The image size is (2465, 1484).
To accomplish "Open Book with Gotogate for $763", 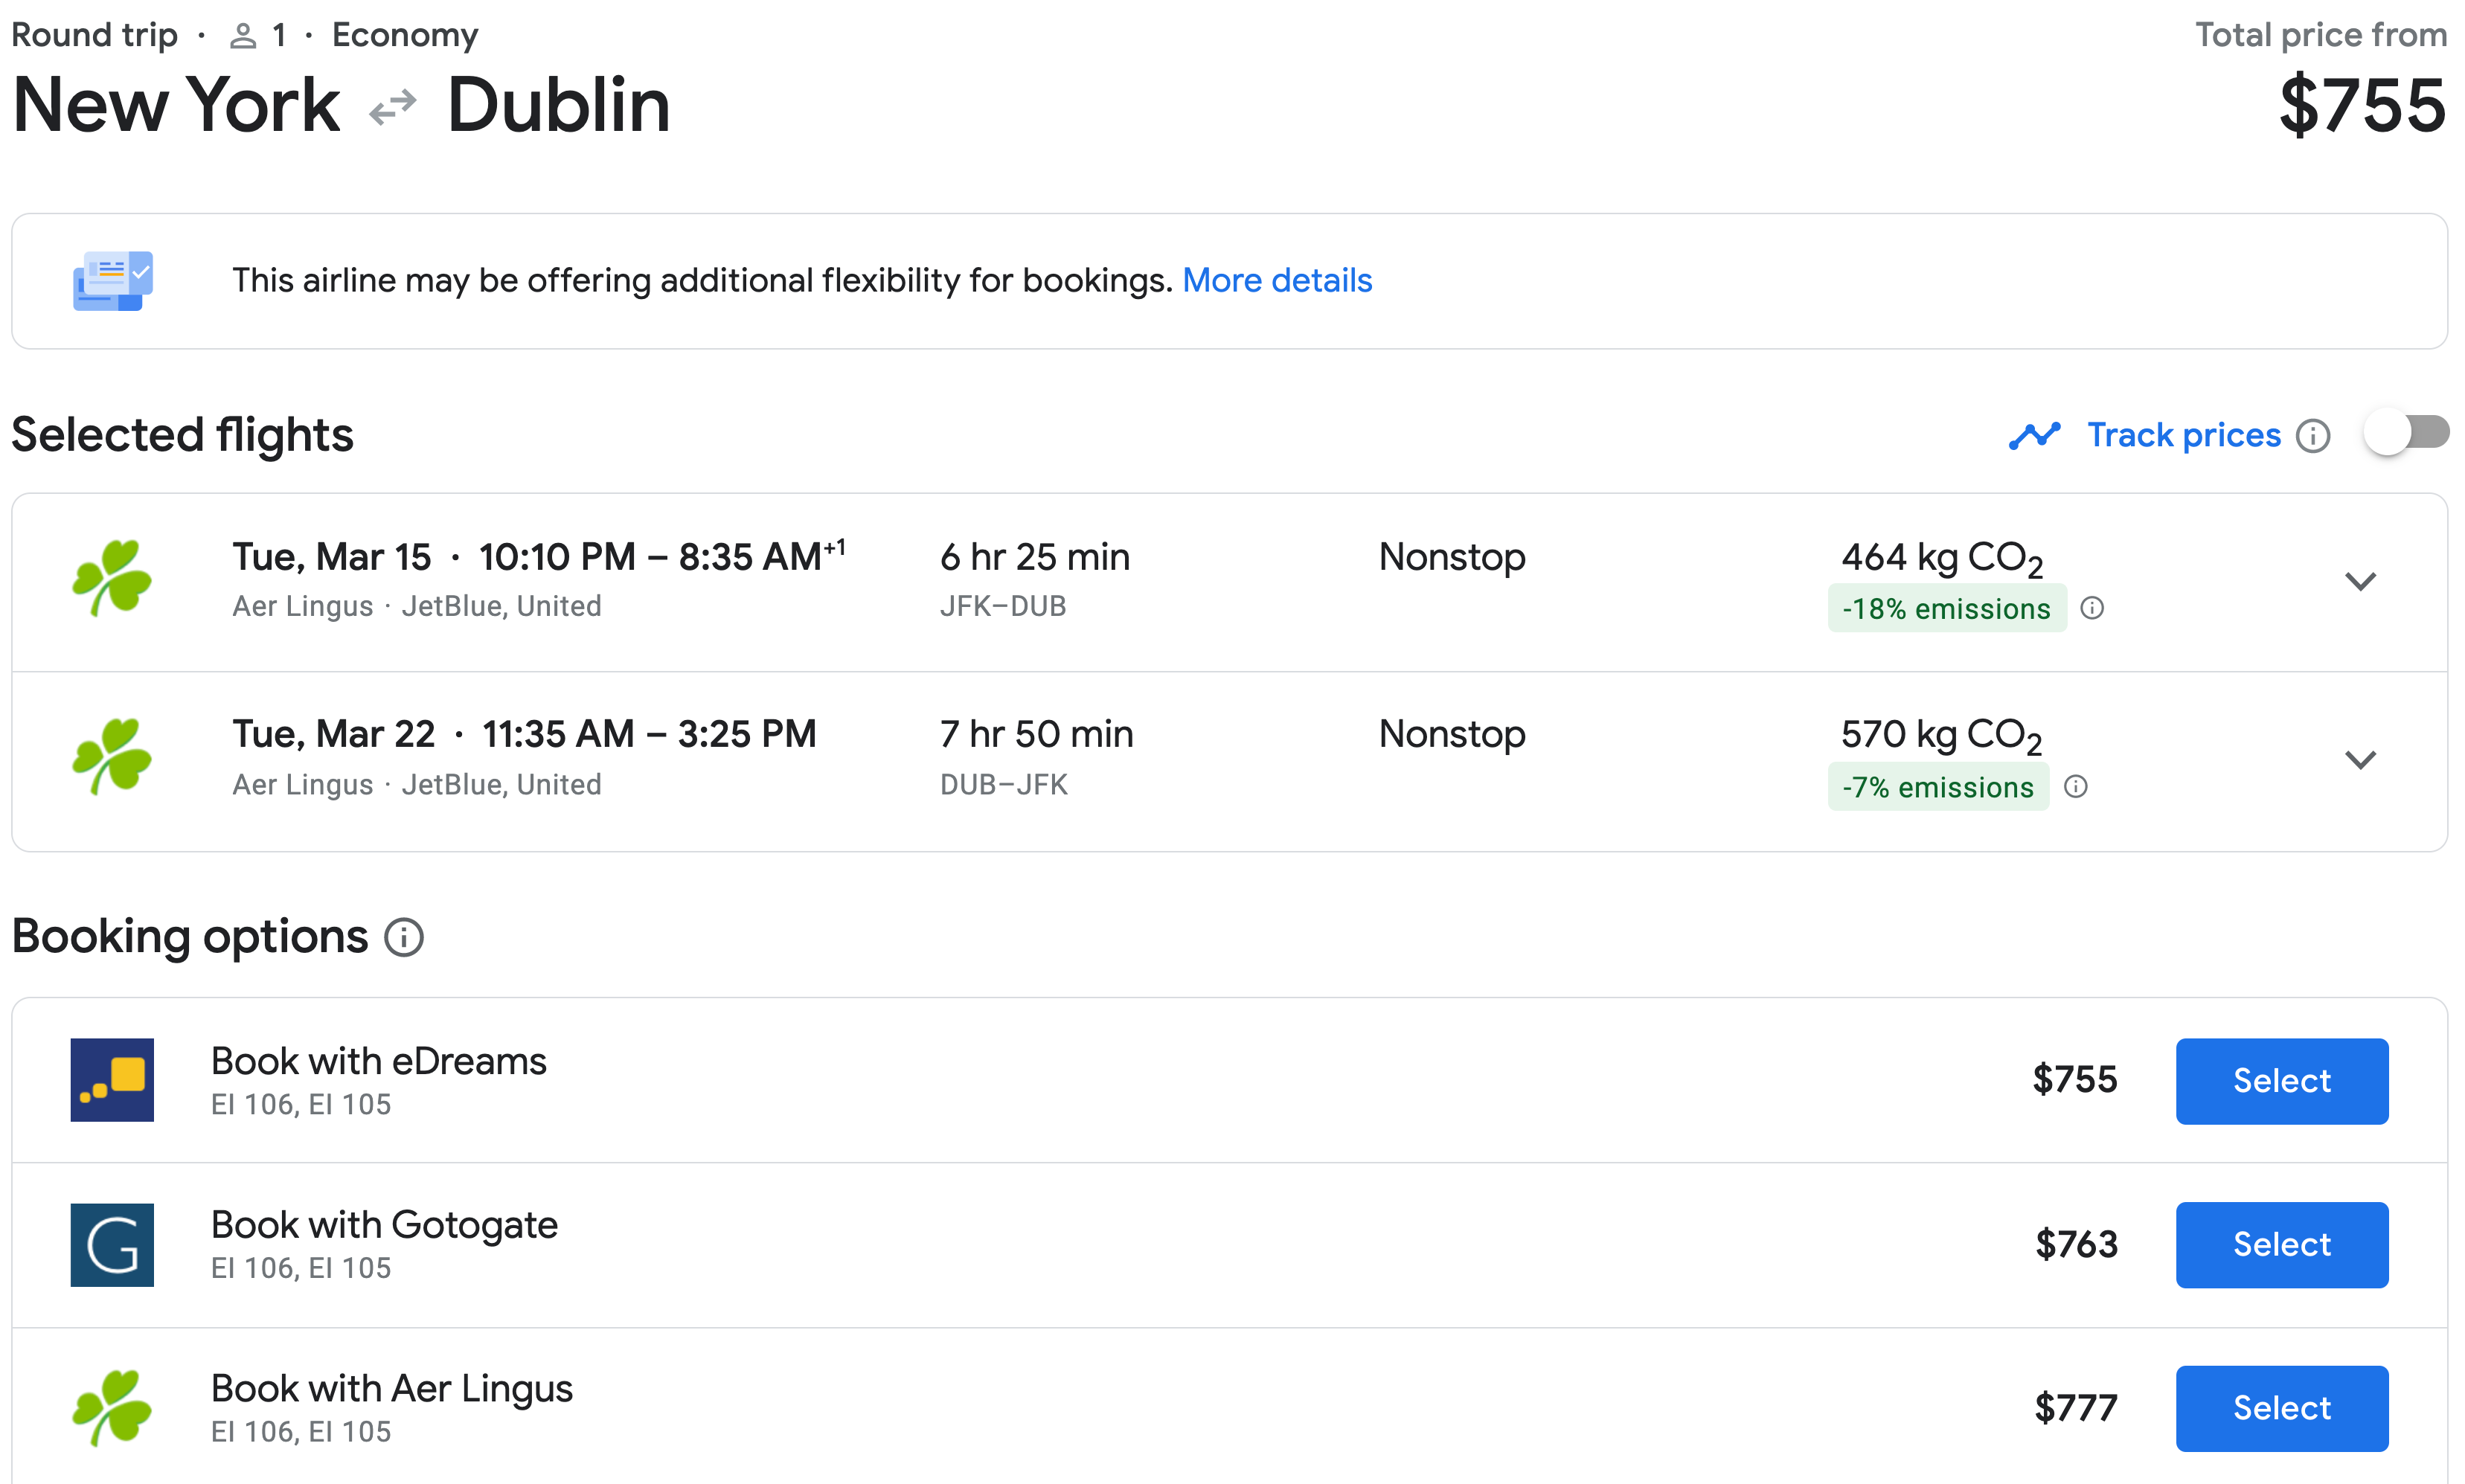I will pos(2283,1243).
